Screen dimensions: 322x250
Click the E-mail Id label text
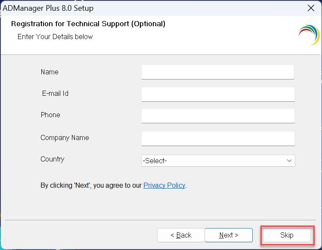coord(55,94)
